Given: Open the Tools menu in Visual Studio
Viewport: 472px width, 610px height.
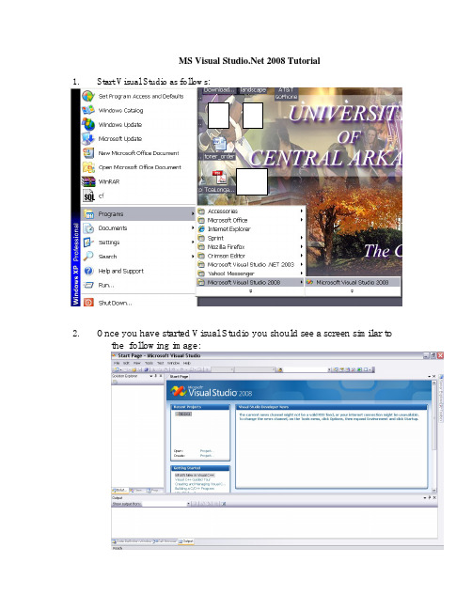Looking at the screenshot, I should point(149,363).
